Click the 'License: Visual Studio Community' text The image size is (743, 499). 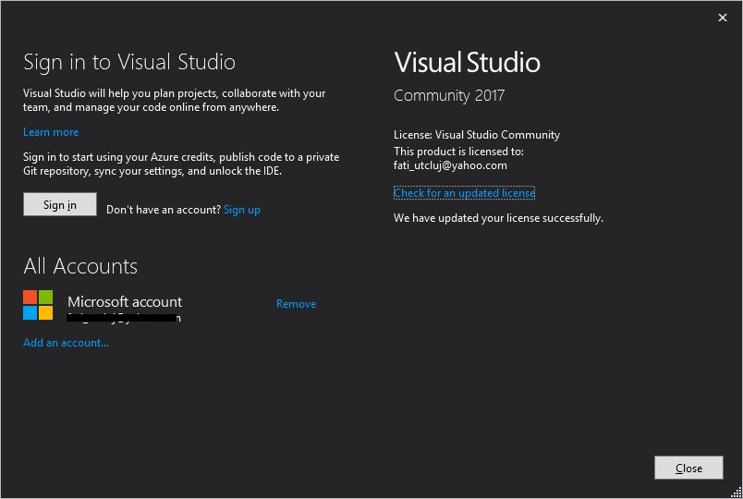pos(477,135)
